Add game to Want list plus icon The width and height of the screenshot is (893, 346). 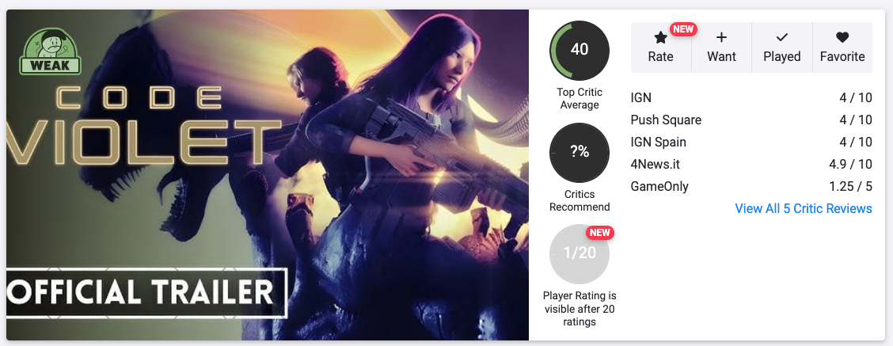pos(721,38)
